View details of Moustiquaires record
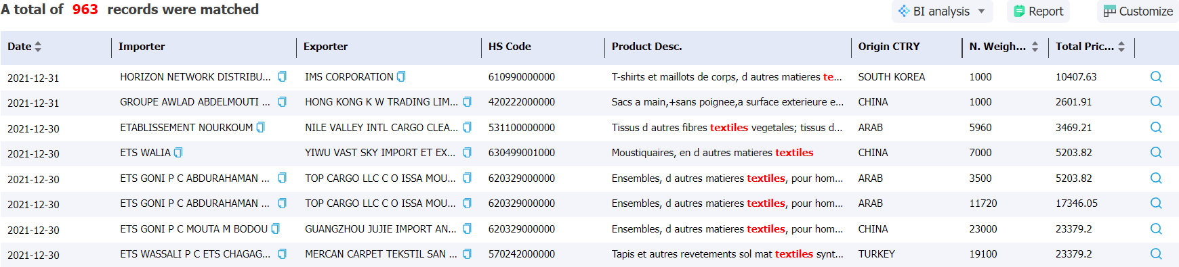The height and width of the screenshot is (267, 1179). click(1156, 153)
